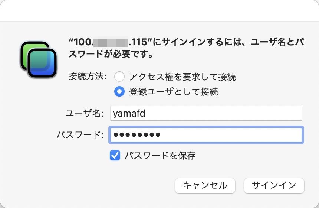This screenshot has width=319, height=208.
Task: Focus the ユーザ名 input field
Action: 206,113
